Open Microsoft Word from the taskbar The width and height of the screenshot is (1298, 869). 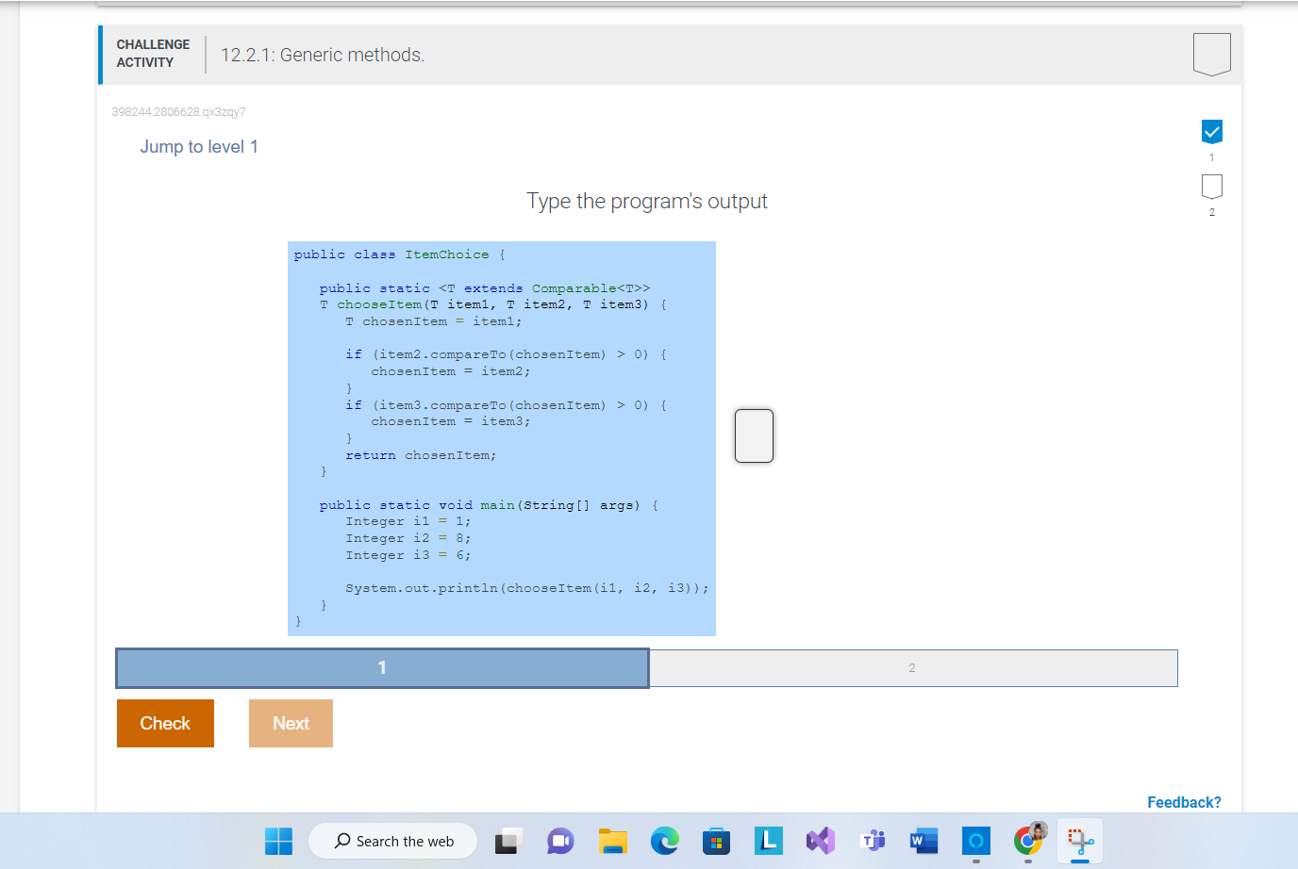[924, 841]
